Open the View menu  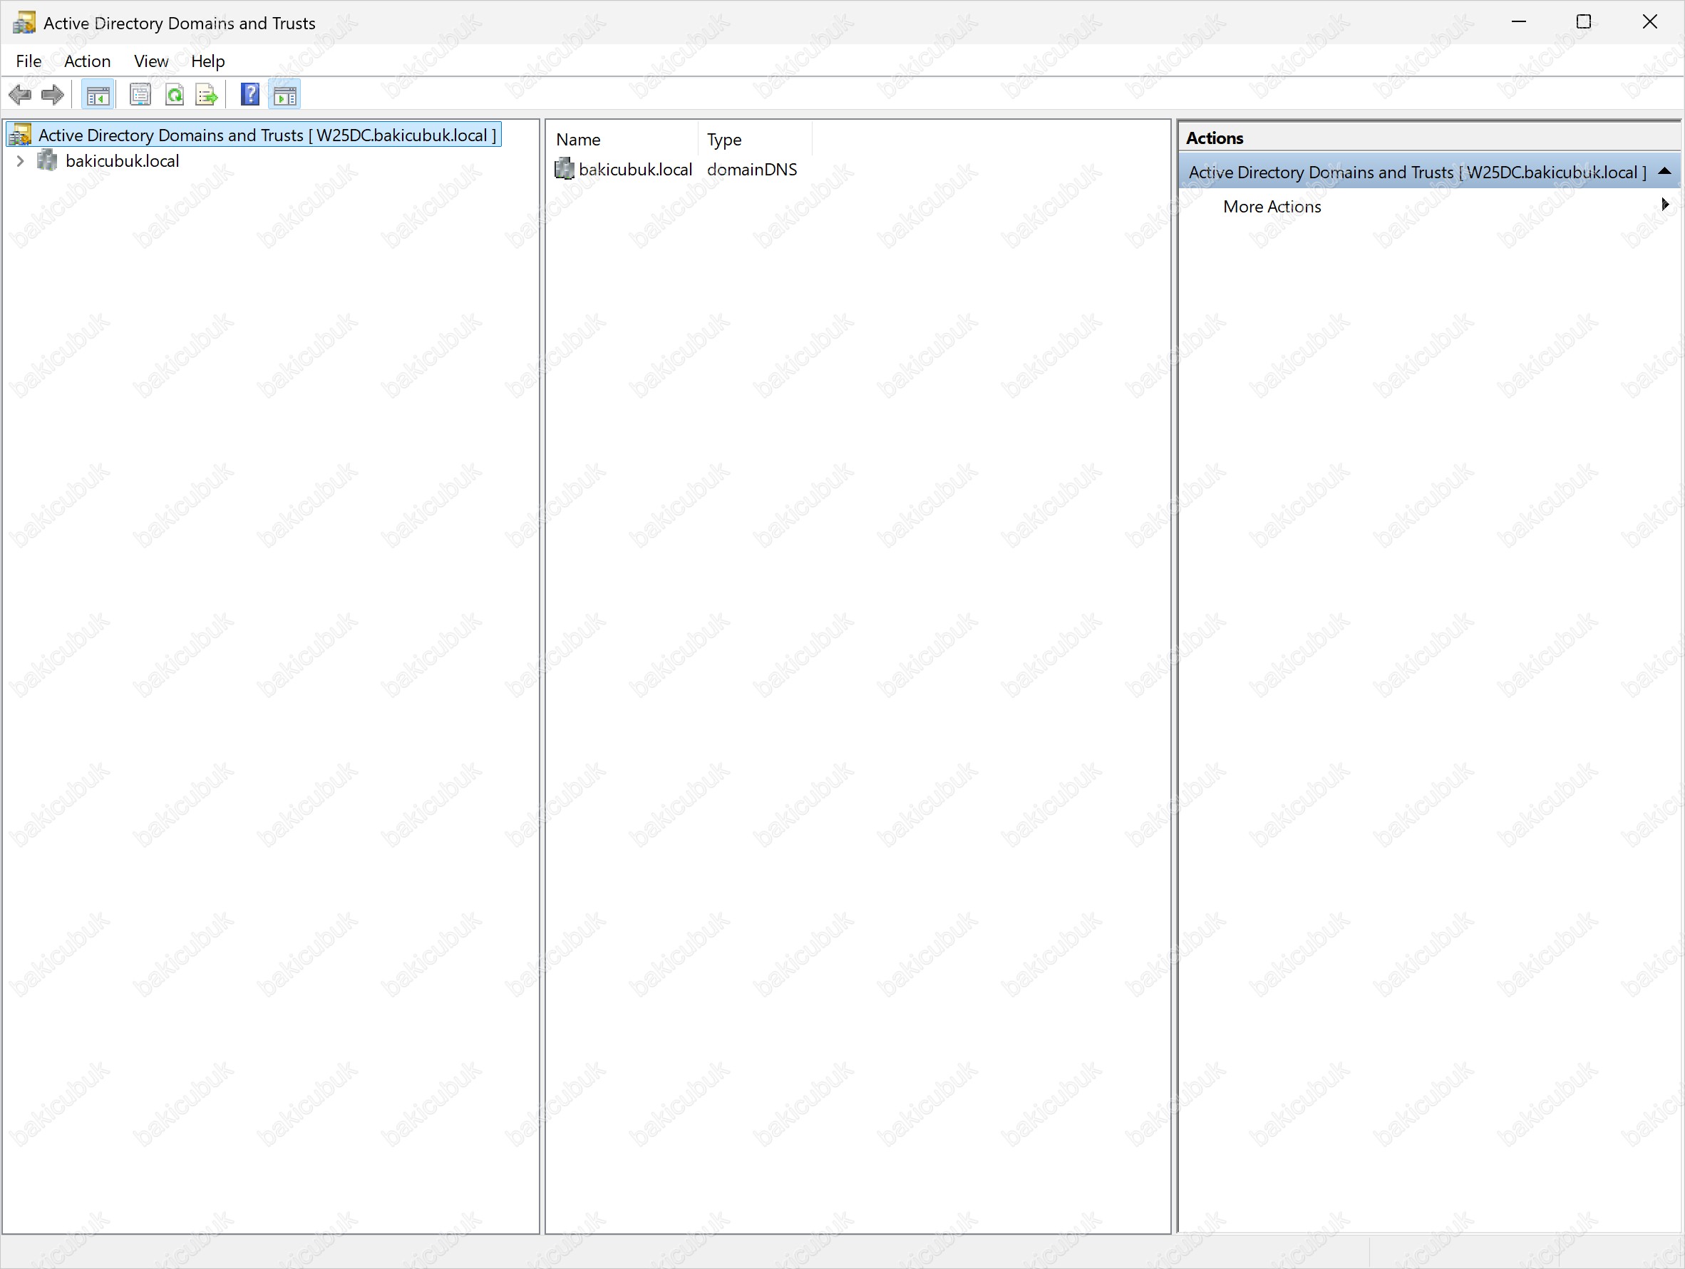(x=151, y=61)
